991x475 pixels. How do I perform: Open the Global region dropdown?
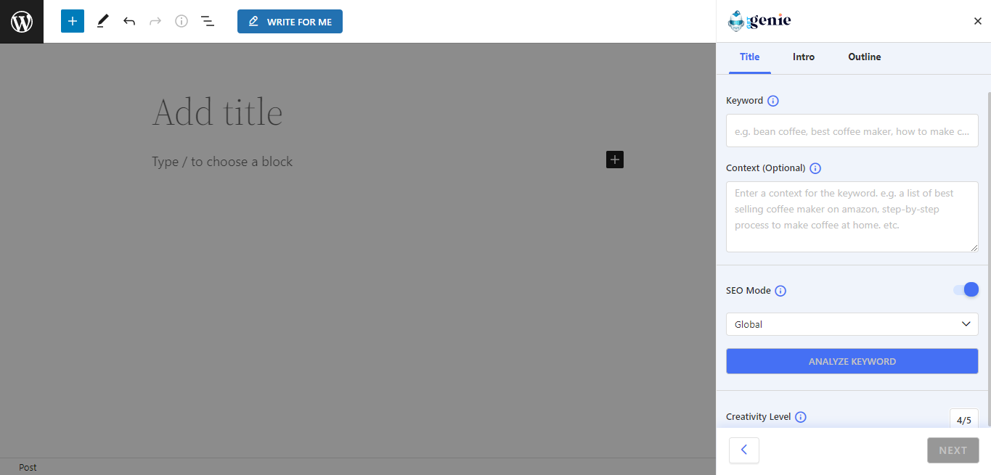tap(852, 324)
